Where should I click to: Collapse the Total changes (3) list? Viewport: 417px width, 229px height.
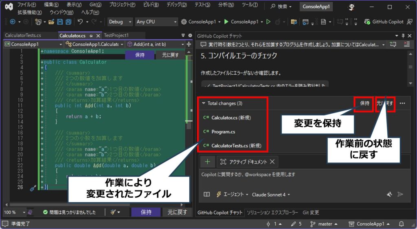click(203, 104)
